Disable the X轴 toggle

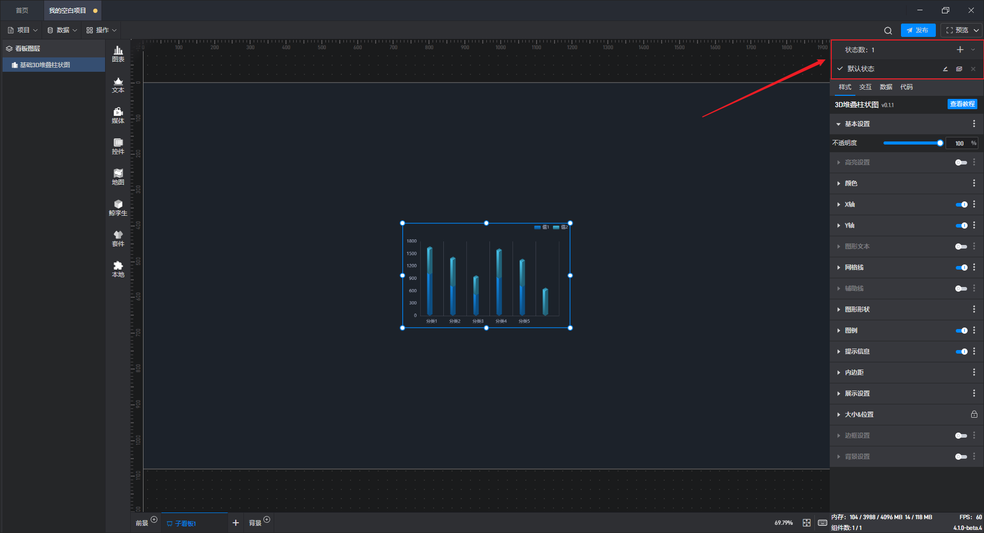coord(961,204)
